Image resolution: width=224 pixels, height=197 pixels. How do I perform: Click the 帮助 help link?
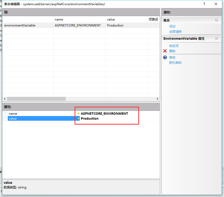coord(172,57)
